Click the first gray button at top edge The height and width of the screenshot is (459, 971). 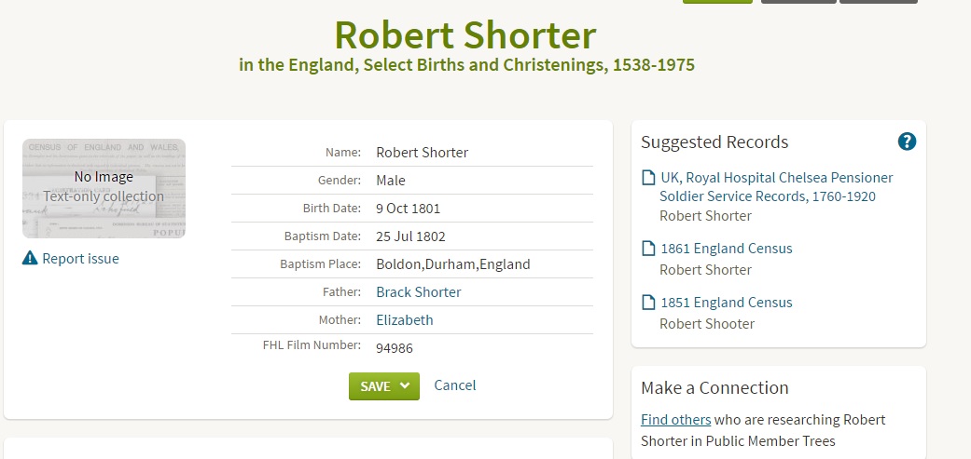point(798,2)
